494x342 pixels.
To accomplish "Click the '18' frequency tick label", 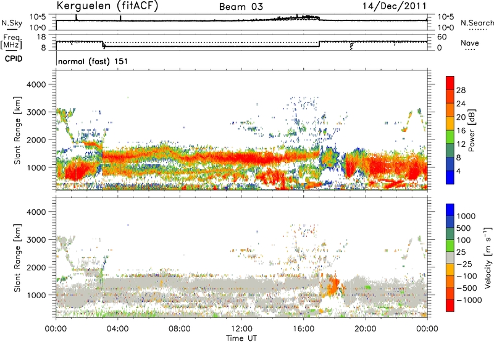I will tap(41, 37).
